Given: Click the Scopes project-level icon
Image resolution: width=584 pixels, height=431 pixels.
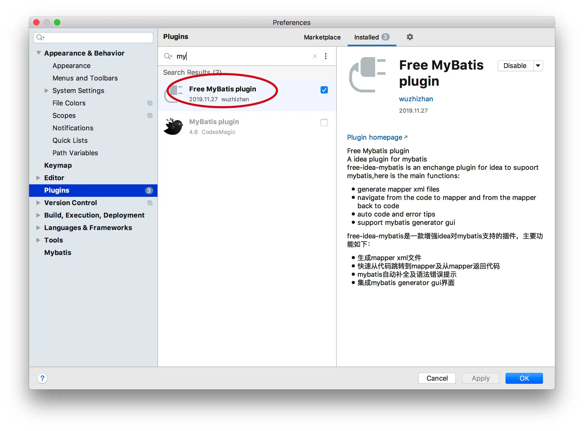Looking at the screenshot, I should tap(150, 116).
